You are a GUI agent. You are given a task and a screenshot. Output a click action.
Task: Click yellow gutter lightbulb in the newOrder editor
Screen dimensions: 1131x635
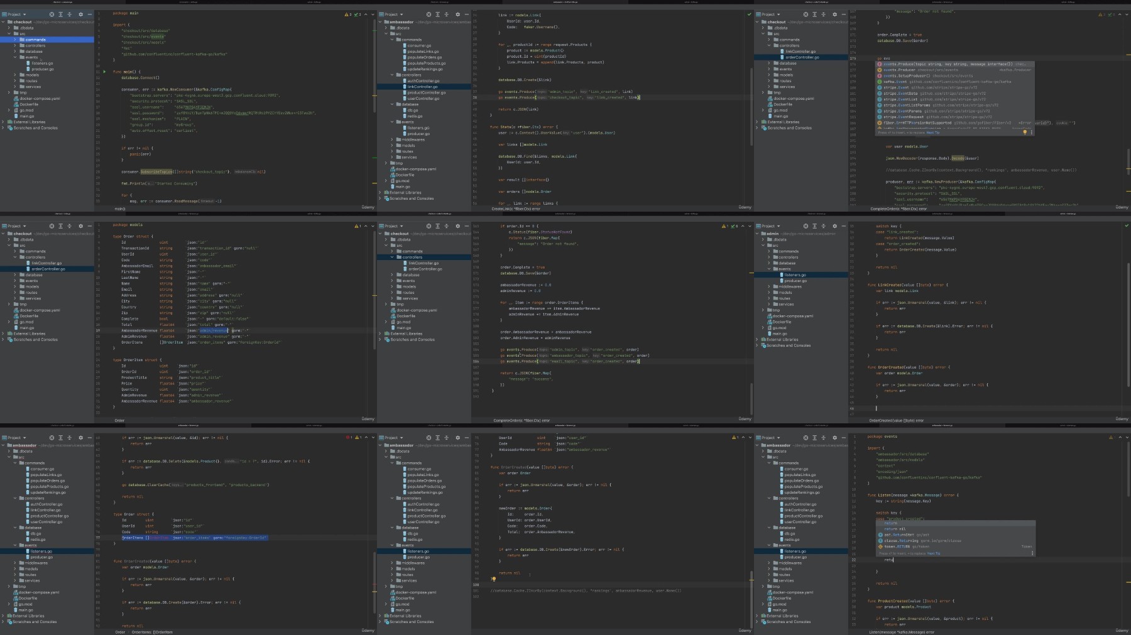(x=494, y=579)
